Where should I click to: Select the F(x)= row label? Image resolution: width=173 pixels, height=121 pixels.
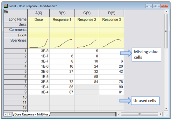(x=16, y=35)
